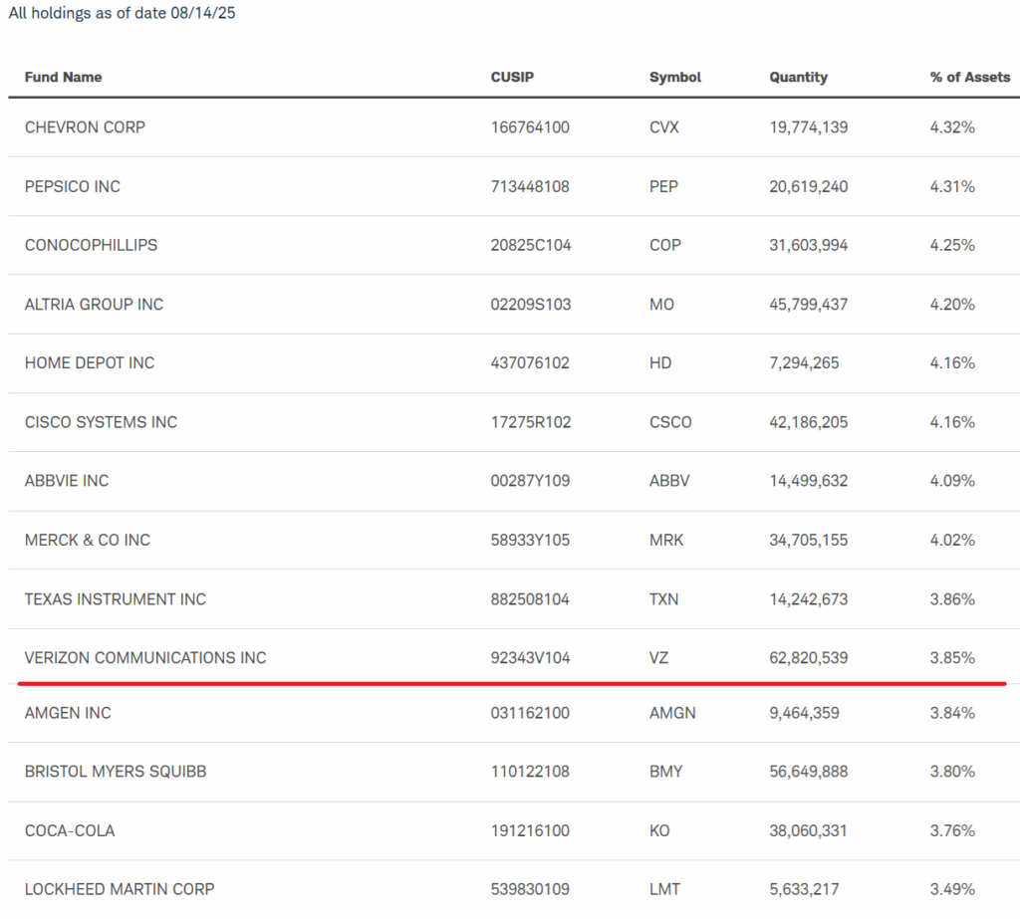Click ConocoPhillips quantity 31,603,994
The height and width of the screenshot is (919, 1020).
[x=809, y=245]
